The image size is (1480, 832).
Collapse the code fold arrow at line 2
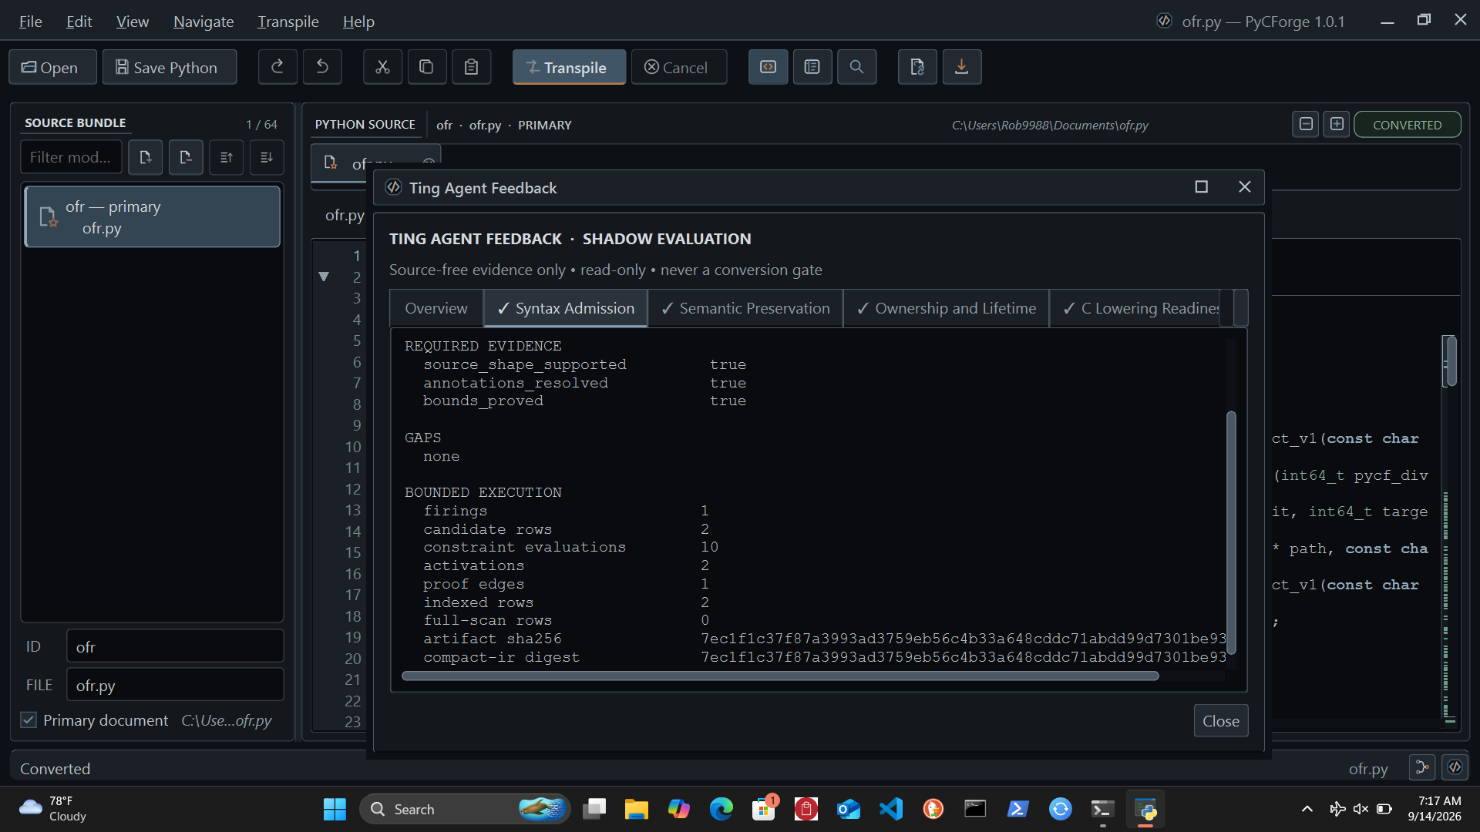click(x=324, y=277)
